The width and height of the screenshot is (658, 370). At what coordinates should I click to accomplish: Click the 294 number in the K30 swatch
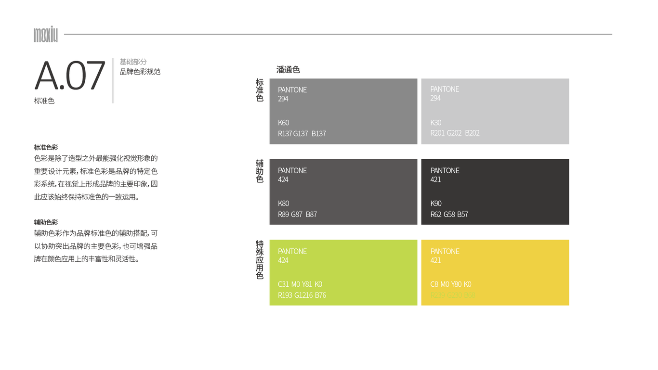click(x=435, y=98)
